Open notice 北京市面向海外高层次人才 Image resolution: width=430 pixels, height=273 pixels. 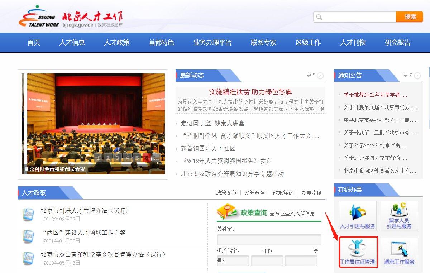tap(380, 171)
